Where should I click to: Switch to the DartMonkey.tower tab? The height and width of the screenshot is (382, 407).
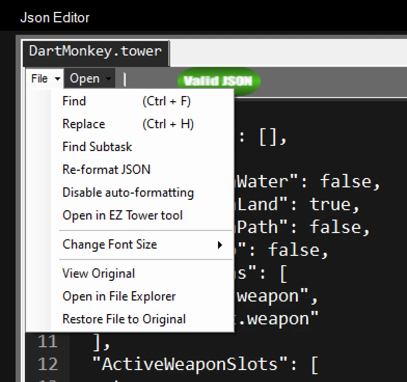[x=96, y=54]
